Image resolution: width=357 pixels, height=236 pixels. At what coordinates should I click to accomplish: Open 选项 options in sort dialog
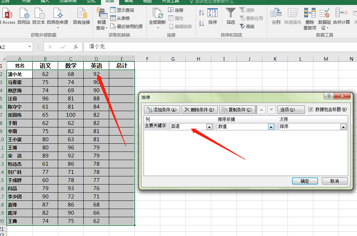coord(291,110)
